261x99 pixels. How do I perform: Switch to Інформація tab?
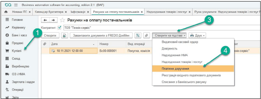[x=78, y=12]
